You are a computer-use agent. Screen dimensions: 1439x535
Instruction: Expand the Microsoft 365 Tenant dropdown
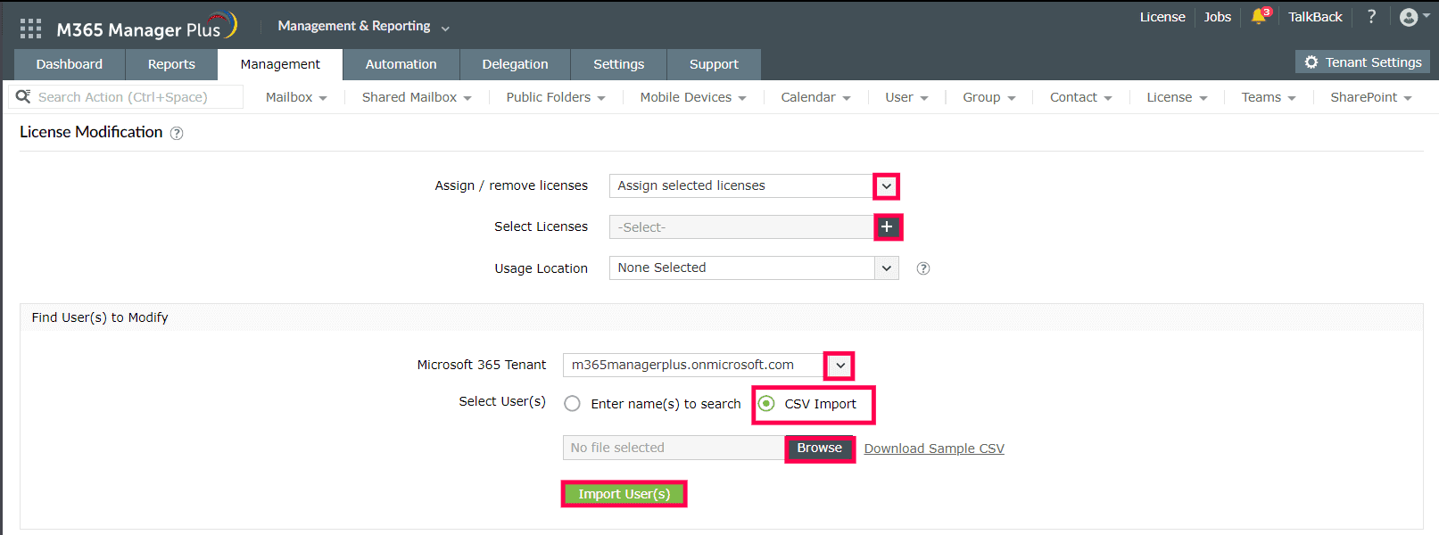(x=839, y=366)
